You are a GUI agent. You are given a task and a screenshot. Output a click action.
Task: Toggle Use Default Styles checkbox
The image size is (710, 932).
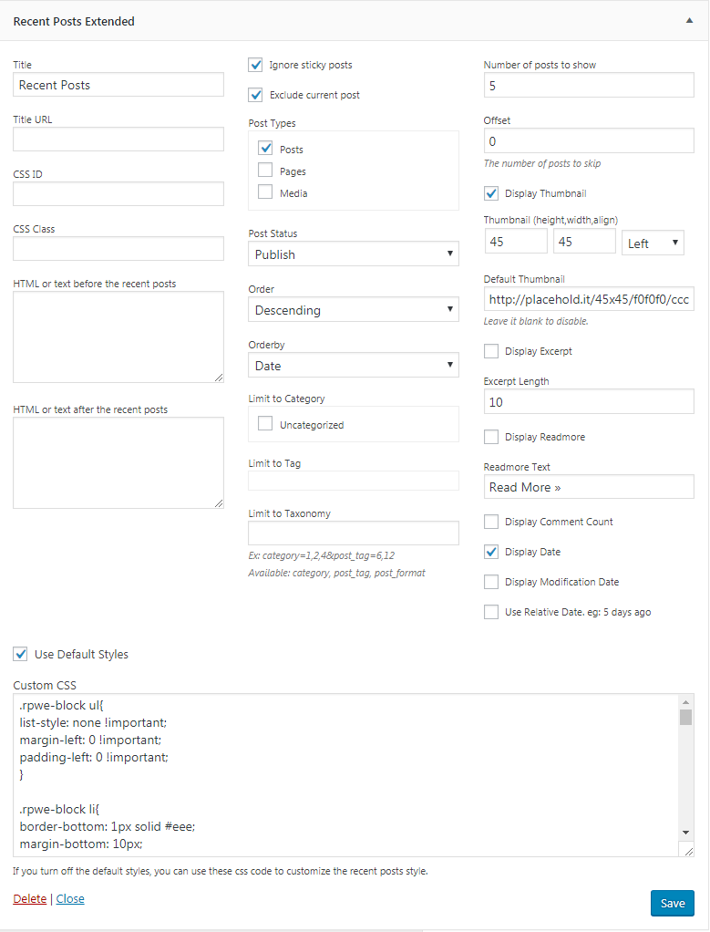pyautogui.click(x=20, y=655)
